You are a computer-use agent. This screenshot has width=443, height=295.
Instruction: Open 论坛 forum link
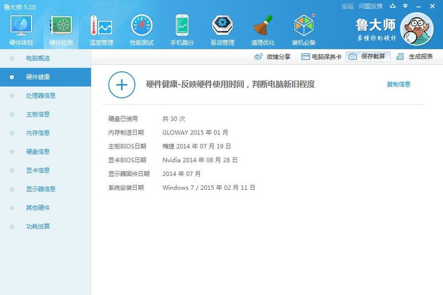click(347, 6)
